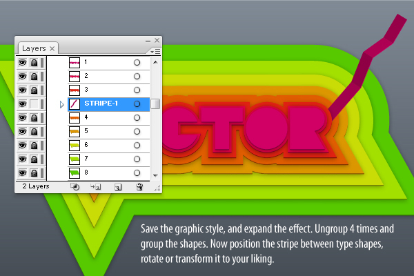The image size is (414, 276).
Task: Unlock layer 7 via its lock icon
Action: [x=34, y=159]
